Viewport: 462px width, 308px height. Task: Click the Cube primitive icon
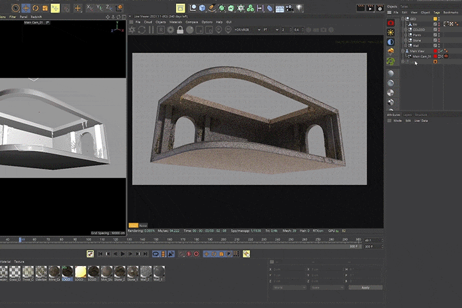(202, 8)
